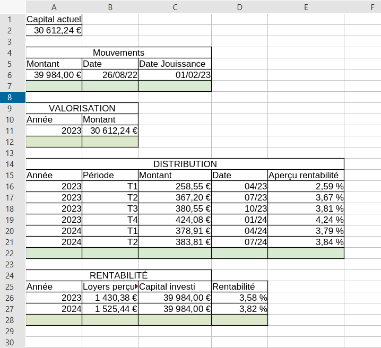This screenshot has width=381, height=348.
Task: Select row 14 header
Action: 13,164
